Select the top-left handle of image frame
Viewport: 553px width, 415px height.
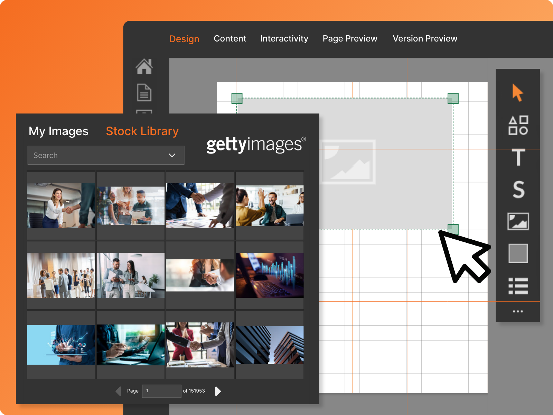tap(237, 98)
